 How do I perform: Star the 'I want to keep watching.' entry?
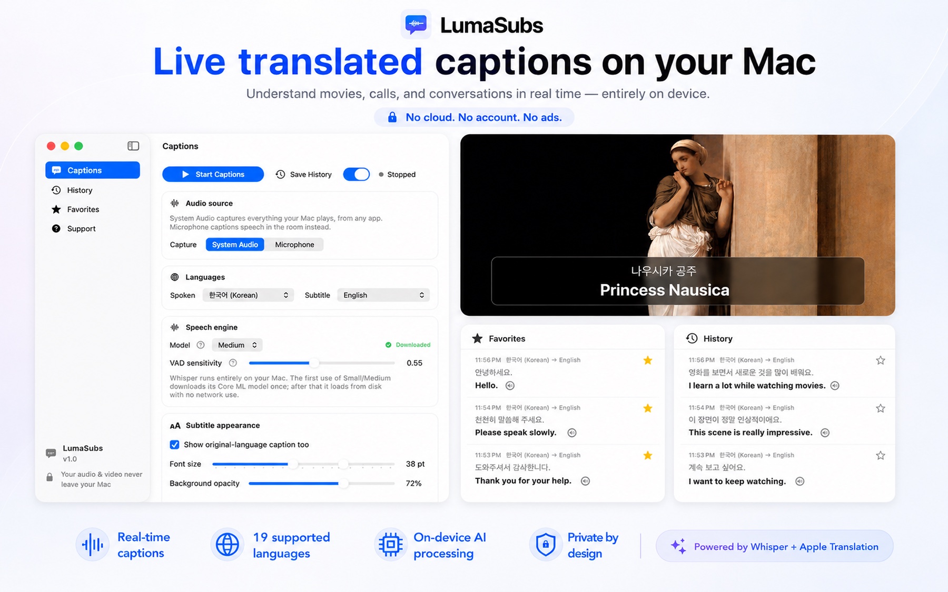(x=881, y=455)
